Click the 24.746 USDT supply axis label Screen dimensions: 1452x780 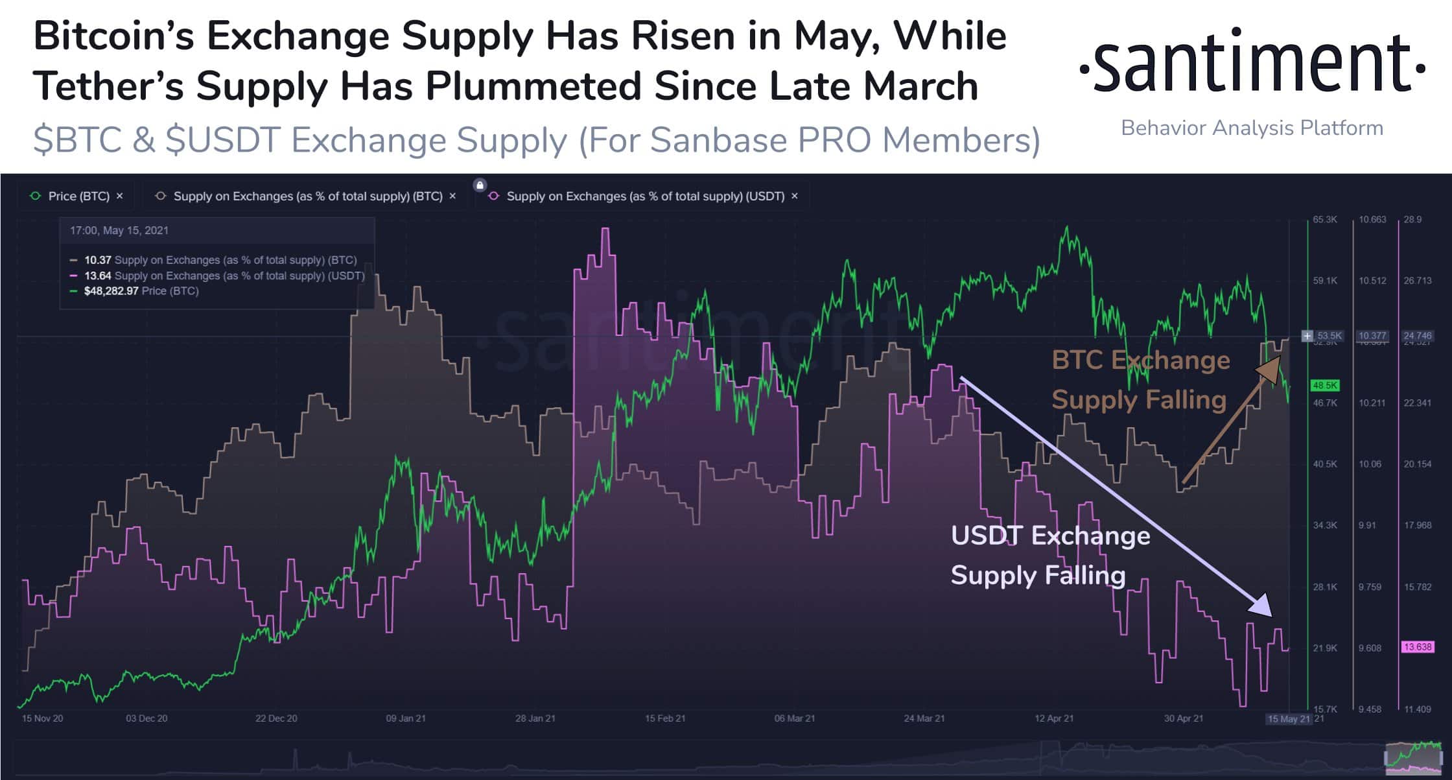pos(1417,336)
